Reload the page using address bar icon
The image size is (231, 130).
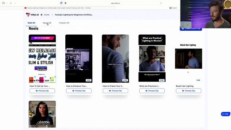161,3
